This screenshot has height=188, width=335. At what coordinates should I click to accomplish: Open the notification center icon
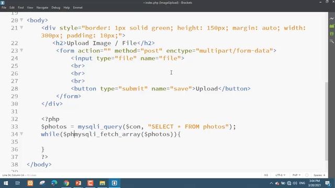(x=328, y=183)
